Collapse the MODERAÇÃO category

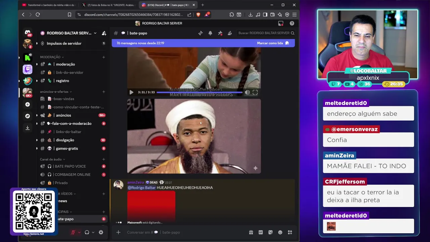[52, 57]
